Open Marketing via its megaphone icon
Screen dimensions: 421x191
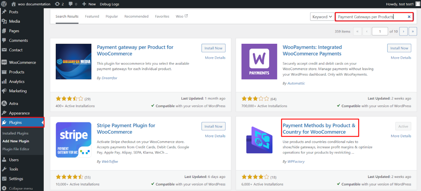tap(5, 91)
